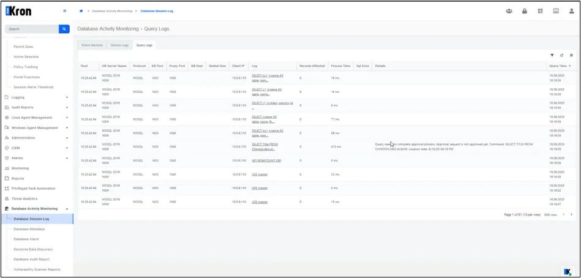Click the Reports sidebar icon
This screenshot has width=581, height=278.
[x=7, y=178]
